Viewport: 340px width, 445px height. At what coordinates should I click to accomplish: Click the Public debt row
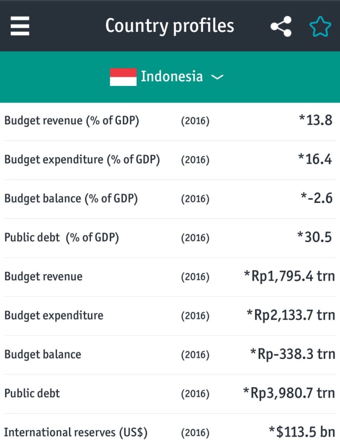coord(170,393)
